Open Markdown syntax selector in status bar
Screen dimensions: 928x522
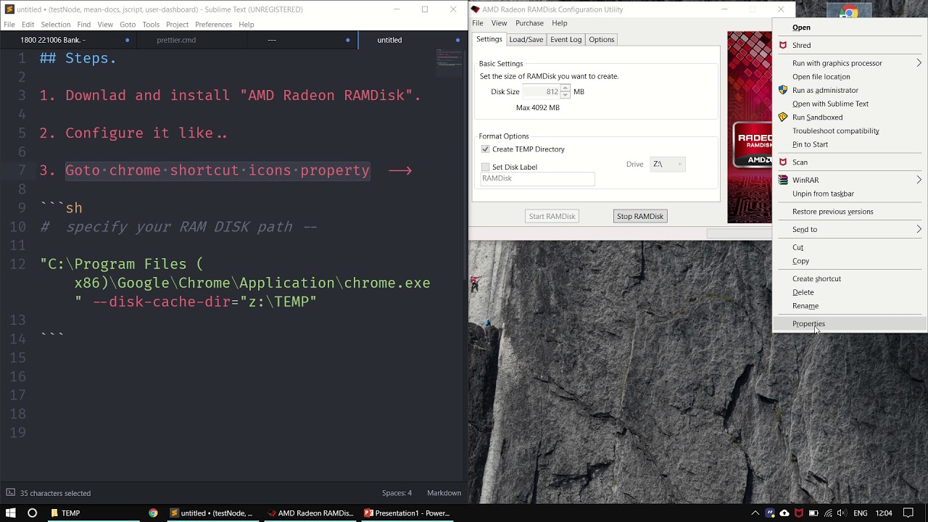click(444, 492)
